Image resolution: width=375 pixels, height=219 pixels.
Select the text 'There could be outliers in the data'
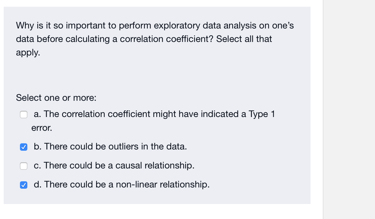click(x=117, y=146)
